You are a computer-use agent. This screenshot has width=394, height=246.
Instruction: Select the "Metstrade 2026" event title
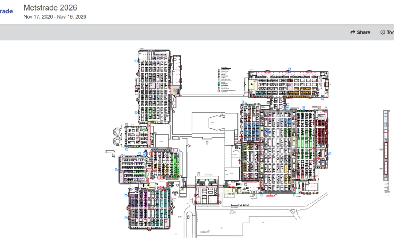(x=50, y=8)
